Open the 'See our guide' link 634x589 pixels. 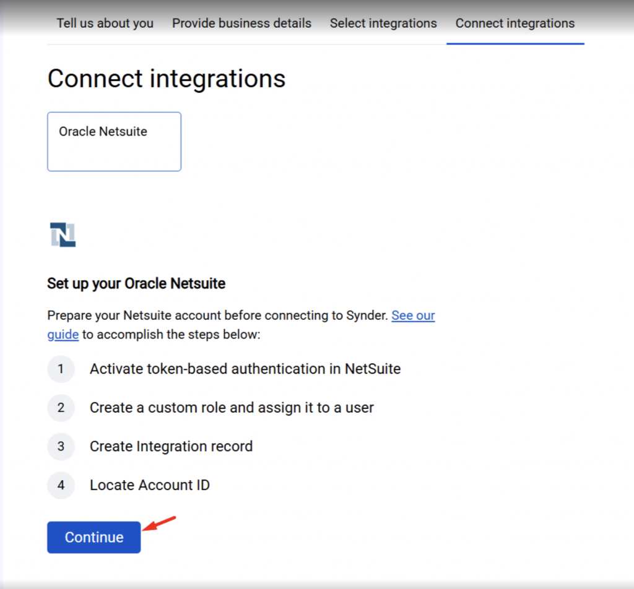point(413,316)
